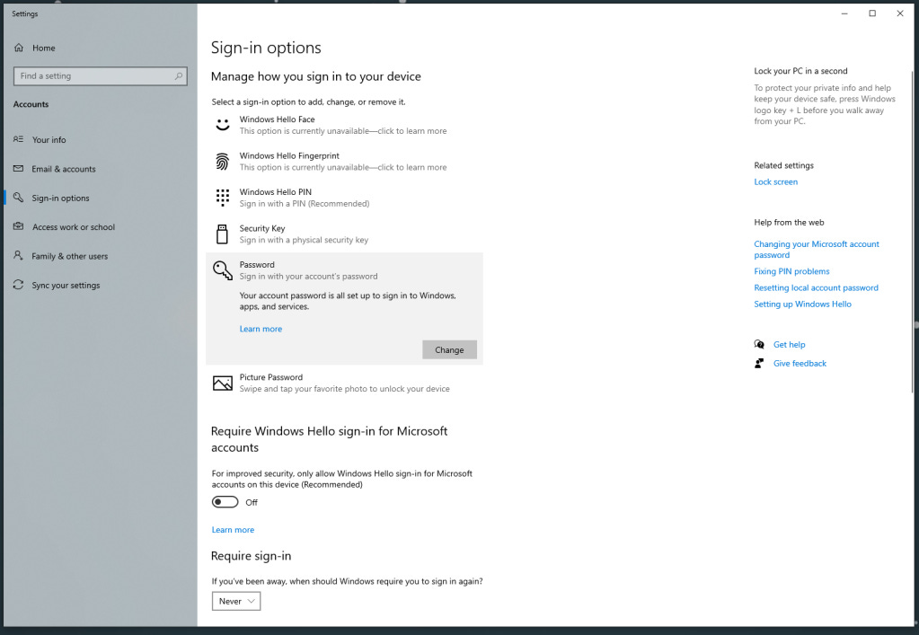Click the Email & accounts envelope icon
The image size is (919, 635).
click(x=19, y=169)
